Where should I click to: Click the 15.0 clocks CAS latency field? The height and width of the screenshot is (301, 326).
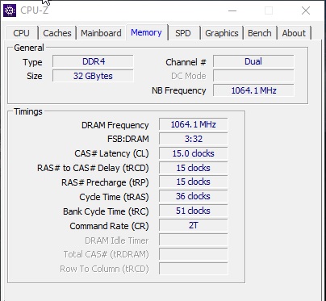pos(193,153)
